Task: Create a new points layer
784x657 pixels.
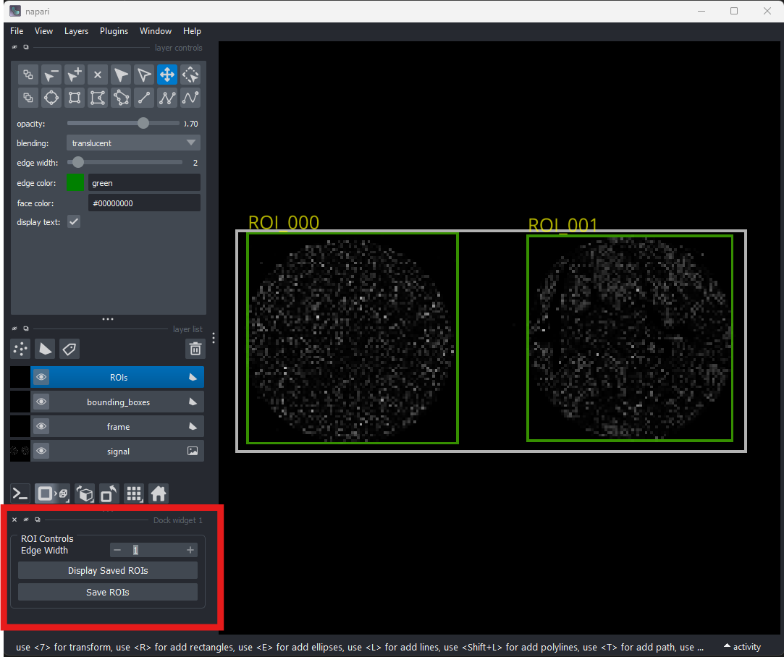Action: pyautogui.click(x=20, y=349)
